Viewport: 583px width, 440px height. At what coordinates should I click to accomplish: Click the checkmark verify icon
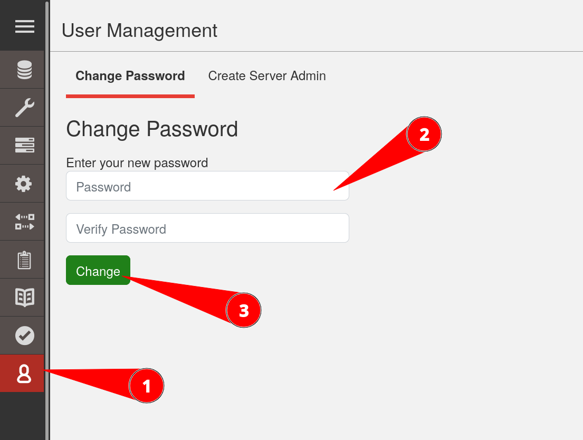(x=24, y=336)
